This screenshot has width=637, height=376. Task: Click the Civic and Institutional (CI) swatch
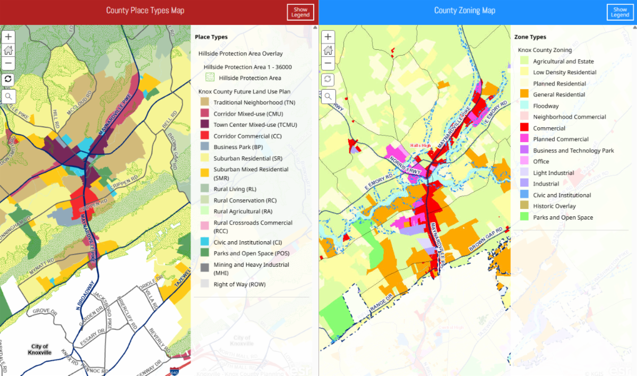[x=204, y=242]
